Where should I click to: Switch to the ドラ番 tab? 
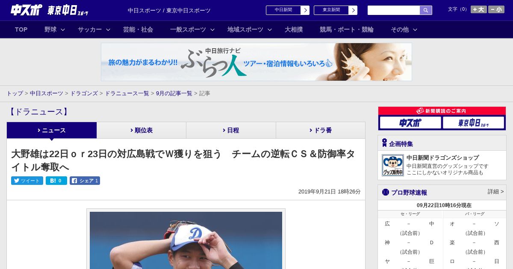(321, 130)
